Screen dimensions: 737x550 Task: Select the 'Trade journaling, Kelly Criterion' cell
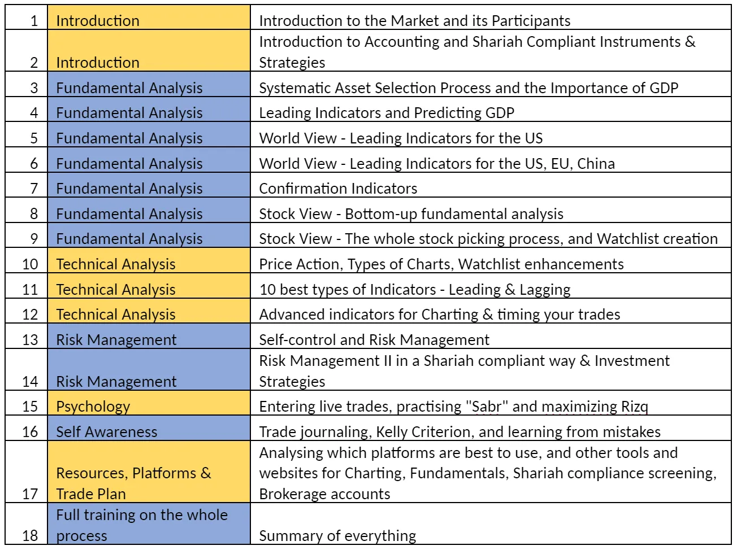point(459,432)
